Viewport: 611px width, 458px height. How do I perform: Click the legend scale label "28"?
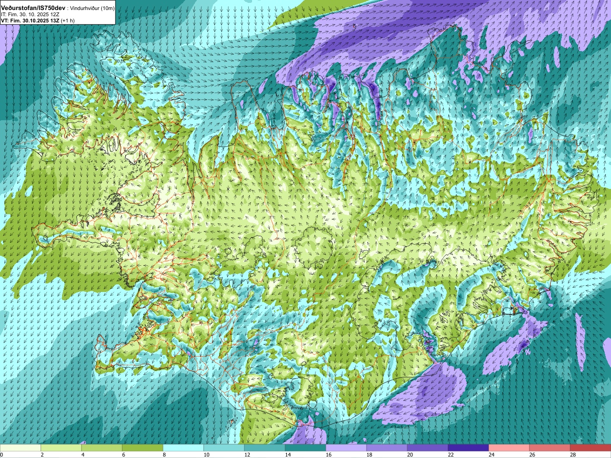pos(573,455)
